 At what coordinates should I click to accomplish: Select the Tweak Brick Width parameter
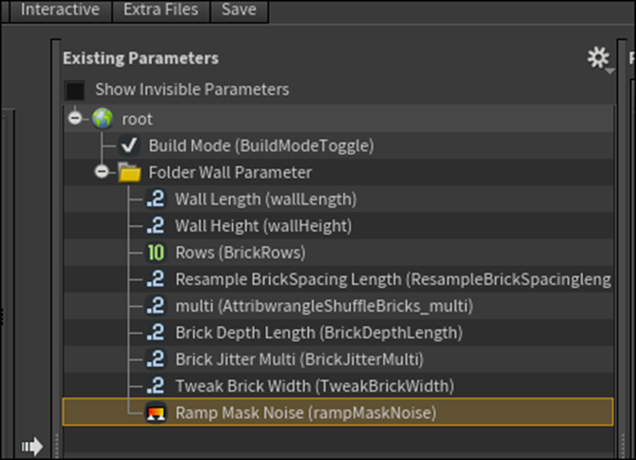coord(314,386)
